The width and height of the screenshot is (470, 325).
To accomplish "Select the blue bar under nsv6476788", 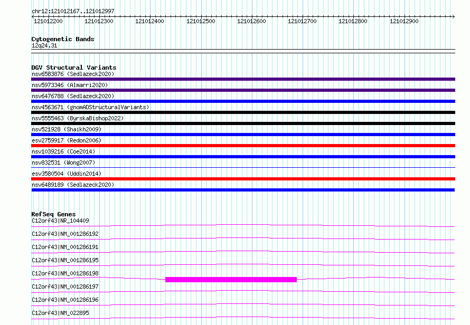I will tap(243, 101).
